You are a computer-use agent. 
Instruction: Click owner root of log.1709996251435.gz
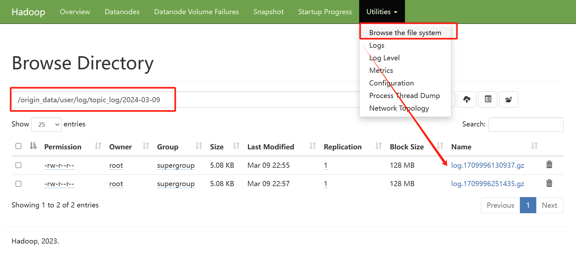coord(116,184)
